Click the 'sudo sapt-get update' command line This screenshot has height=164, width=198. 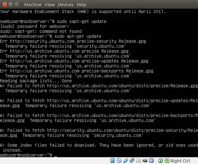tap(53, 21)
